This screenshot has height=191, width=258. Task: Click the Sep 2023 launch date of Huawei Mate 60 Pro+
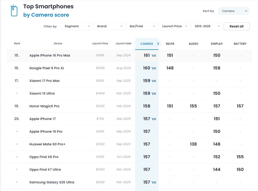tap(123, 144)
